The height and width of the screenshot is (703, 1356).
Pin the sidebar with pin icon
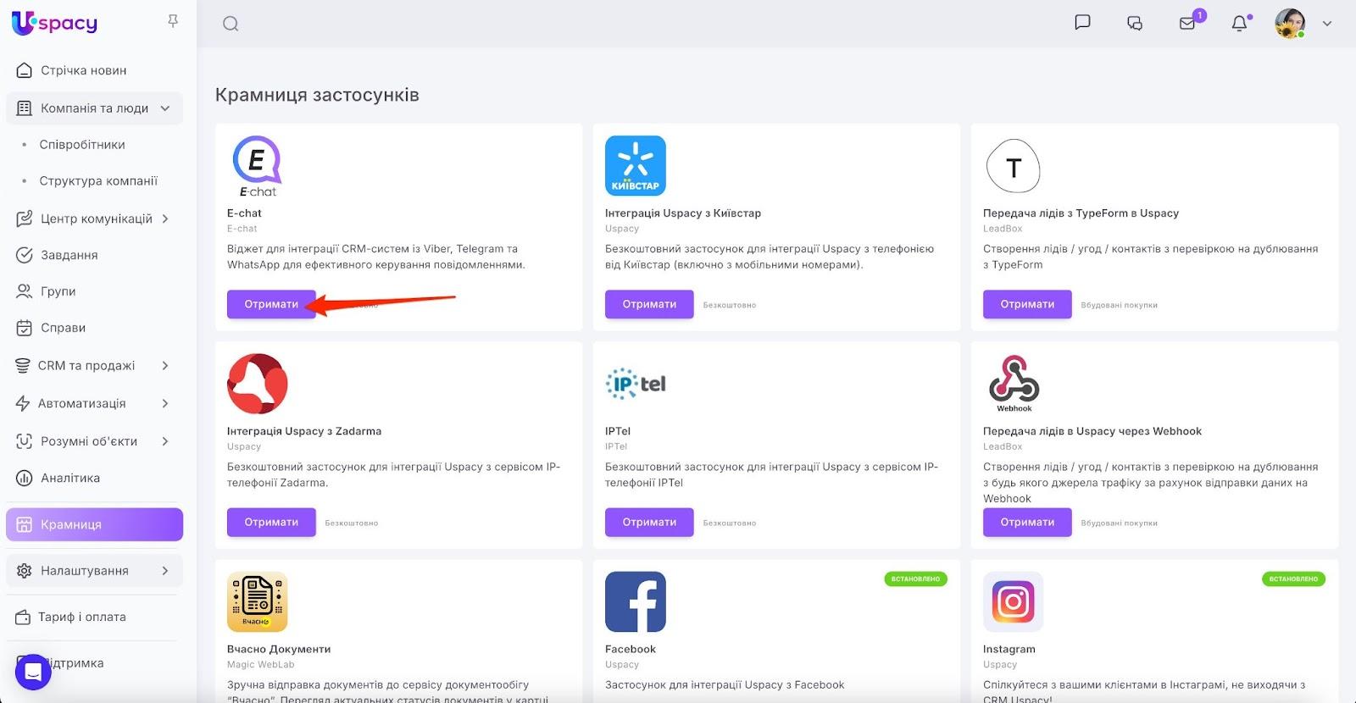pyautogui.click(x=173, y=21)
